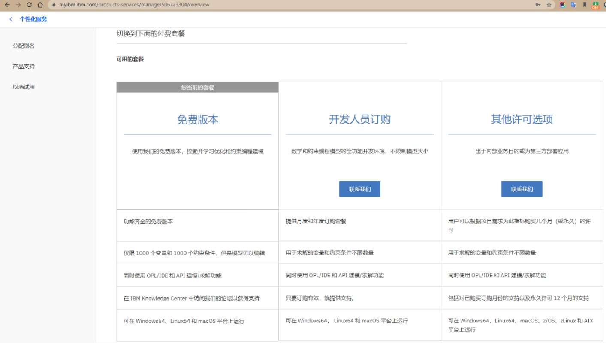Open the browser home page
606x343 pixels.
(40, 5)
